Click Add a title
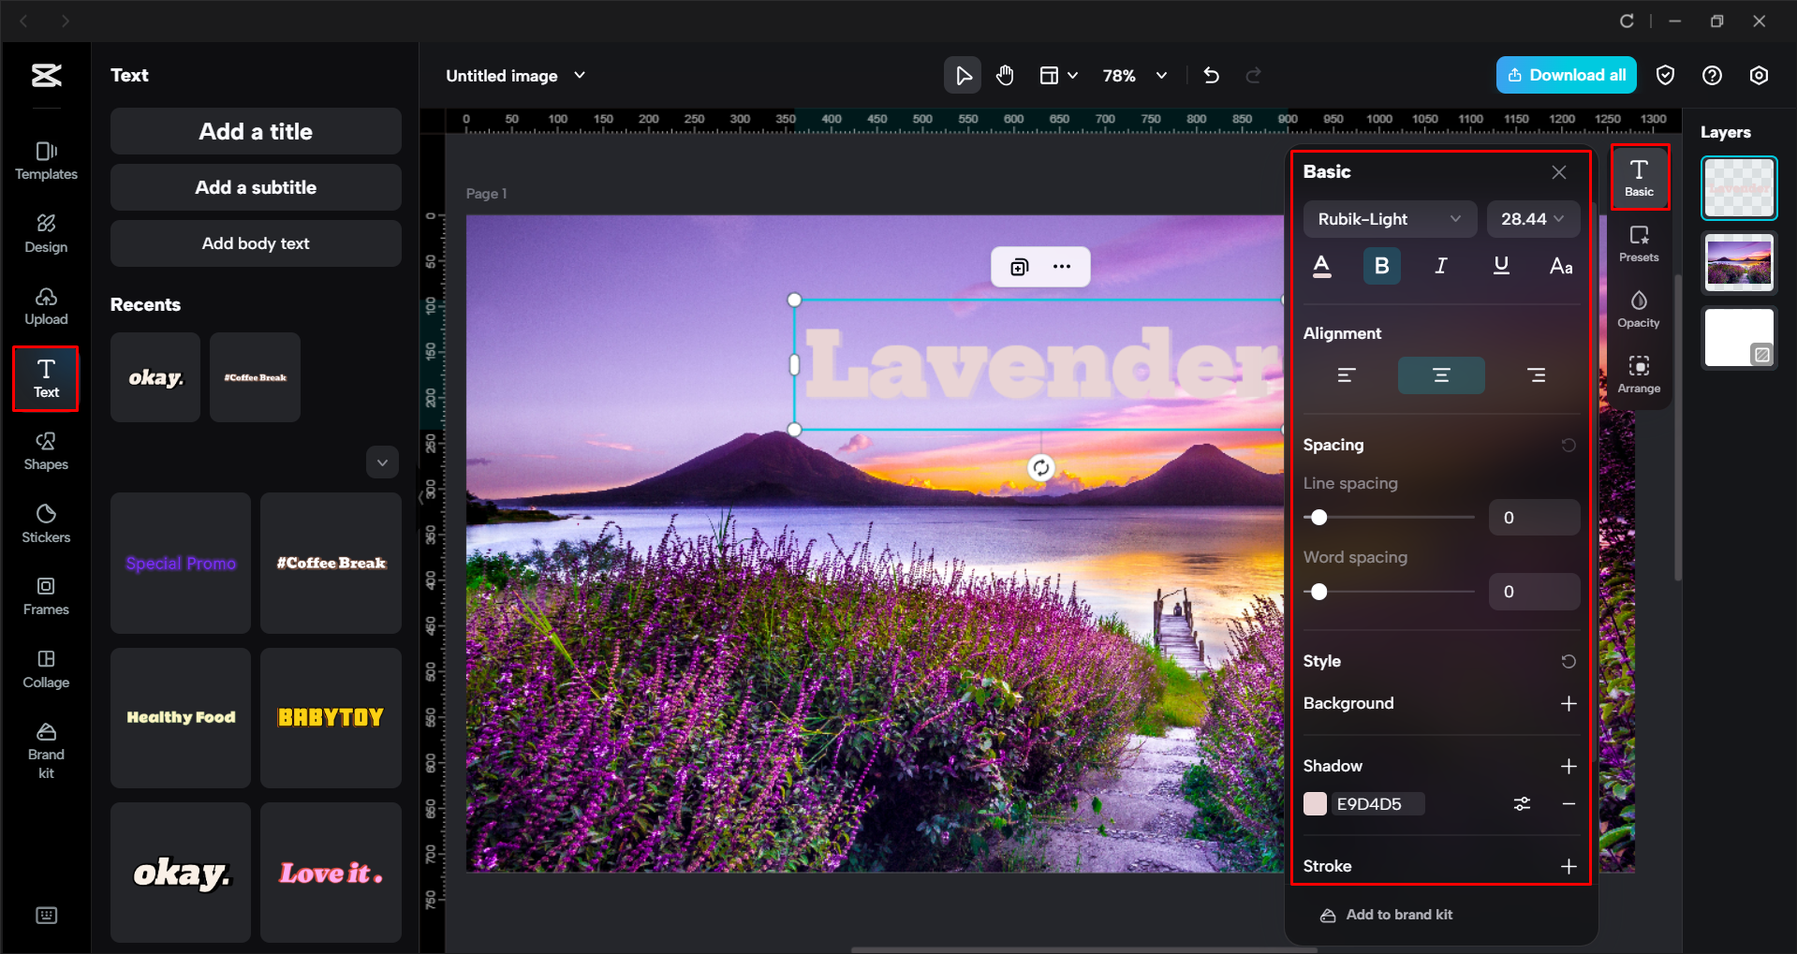 tap(255, 131)
